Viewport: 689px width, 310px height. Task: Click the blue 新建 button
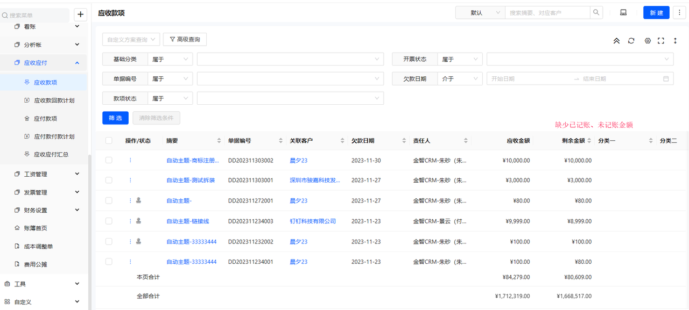pyautogui.click(x=656, y=12)
